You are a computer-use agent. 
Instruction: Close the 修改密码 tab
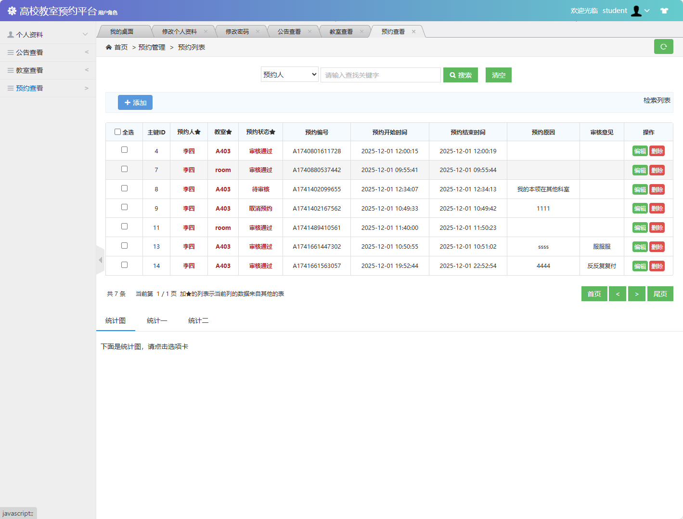[258, 32]
